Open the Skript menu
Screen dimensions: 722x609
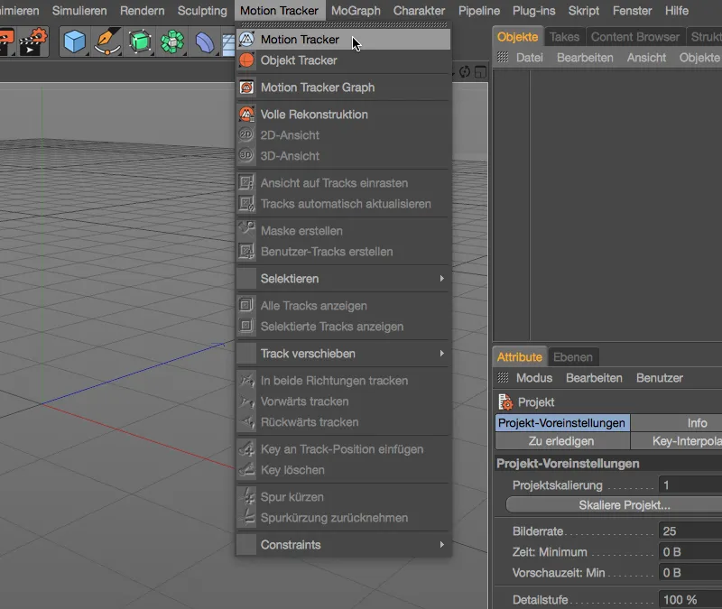tap(583, 11)
